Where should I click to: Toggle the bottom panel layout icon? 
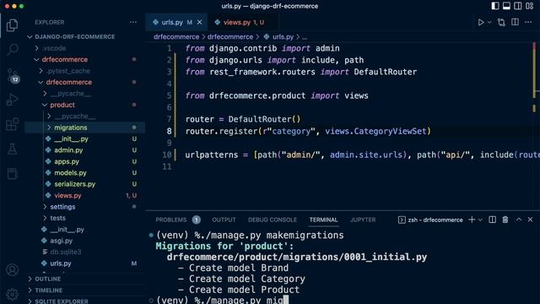506,6
